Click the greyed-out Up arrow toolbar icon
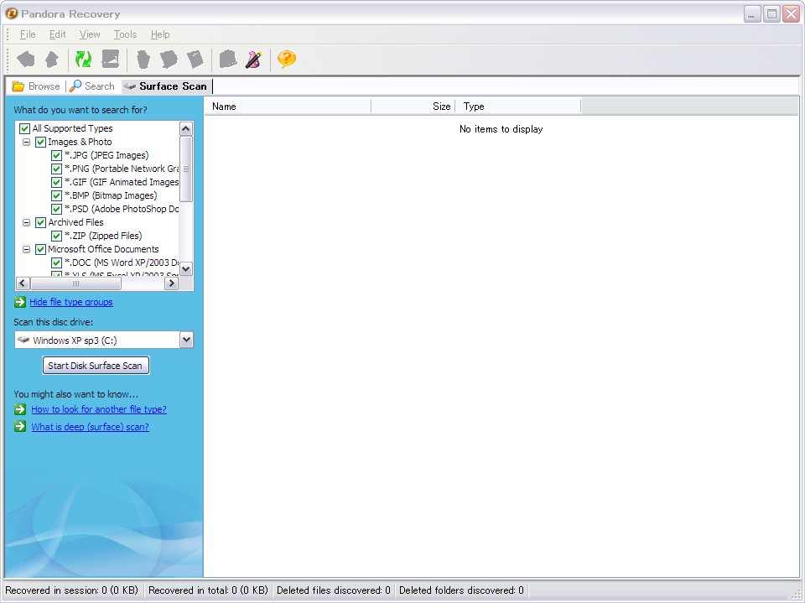The image size is (805, 603). [52, 59]
